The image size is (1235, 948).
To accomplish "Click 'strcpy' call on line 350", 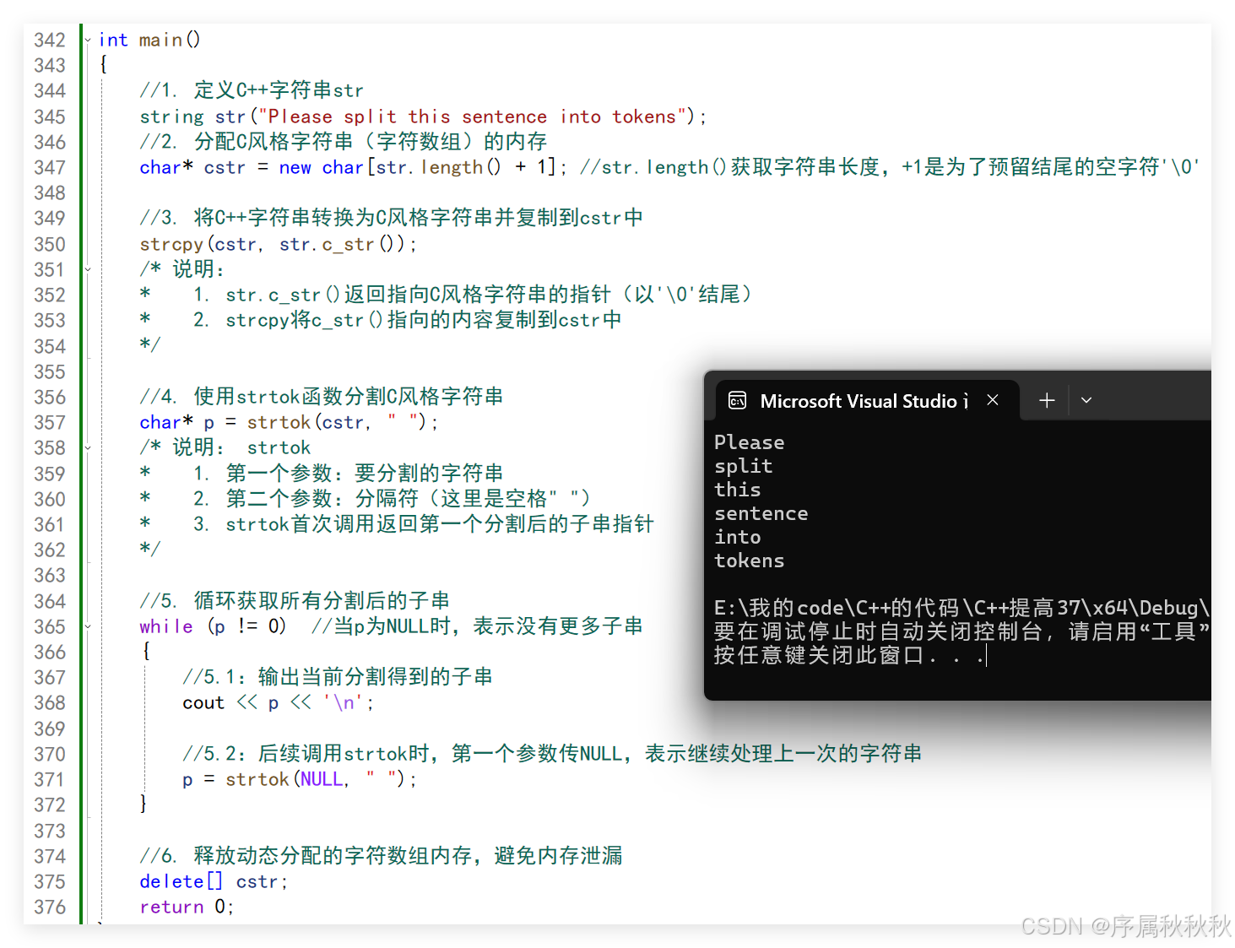I will click(171, 244).
